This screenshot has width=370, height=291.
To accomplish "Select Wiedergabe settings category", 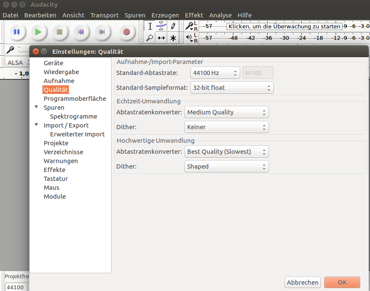I will pyautogui.click(x=62, y=72).
